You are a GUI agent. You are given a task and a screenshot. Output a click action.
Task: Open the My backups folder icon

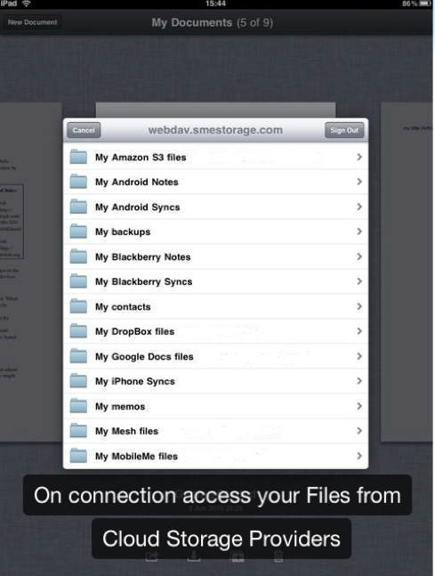point(78,231)
